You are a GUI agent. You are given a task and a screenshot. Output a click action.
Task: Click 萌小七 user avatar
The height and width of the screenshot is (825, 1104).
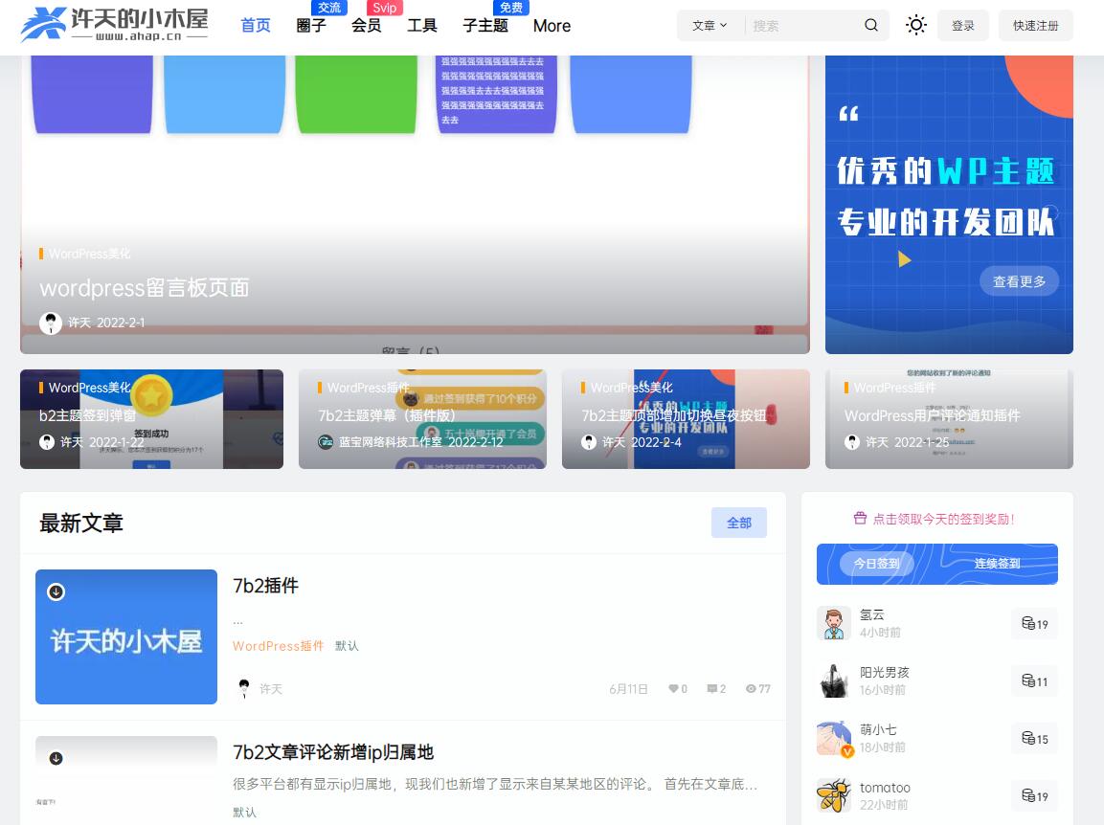click(834, 739)
